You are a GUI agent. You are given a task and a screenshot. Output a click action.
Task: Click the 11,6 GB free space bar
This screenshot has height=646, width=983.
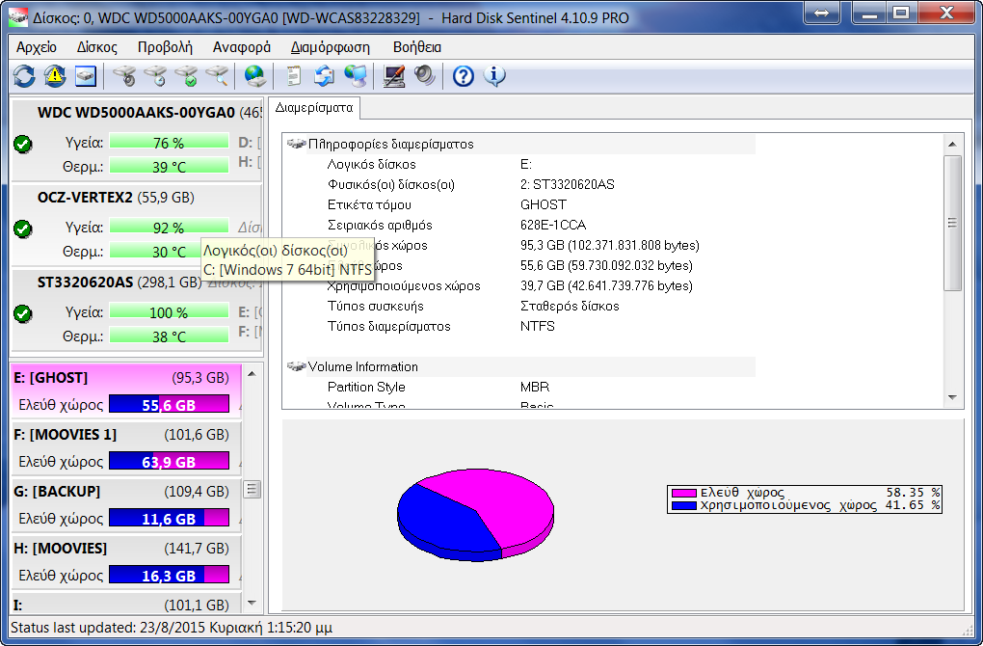(169, 519)
